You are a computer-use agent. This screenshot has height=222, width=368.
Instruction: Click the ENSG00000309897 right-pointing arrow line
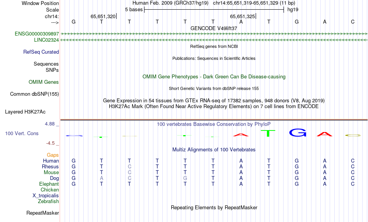coord(214,34)
